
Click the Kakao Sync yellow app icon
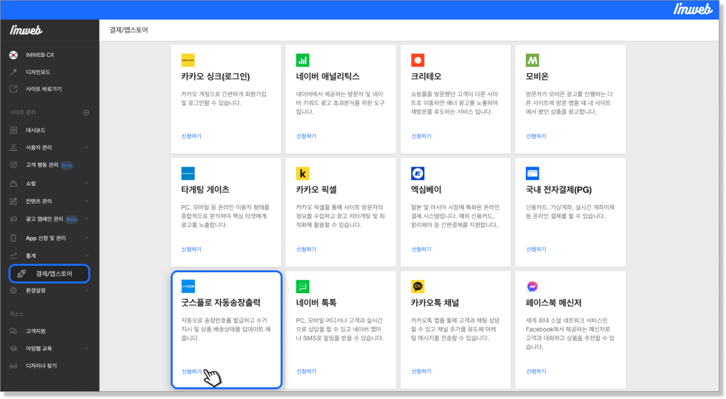coord(188,60)
